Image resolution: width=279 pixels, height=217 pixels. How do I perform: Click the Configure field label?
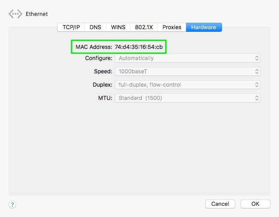[99, 58]
